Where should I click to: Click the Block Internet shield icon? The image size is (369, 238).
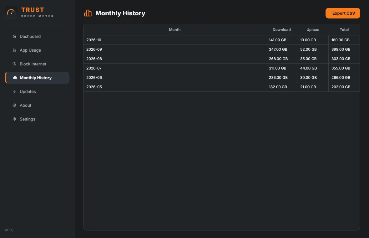(x=14, y=64)
